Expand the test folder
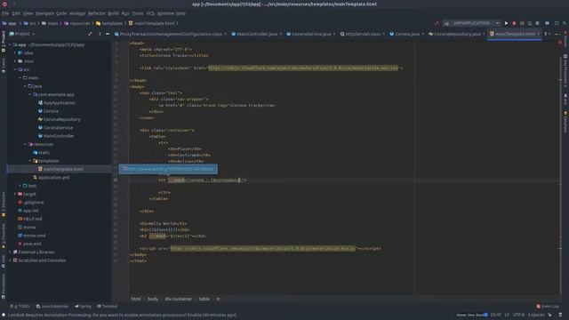The width and height of the screenshot is (569, 320). [x=20, y=186]
